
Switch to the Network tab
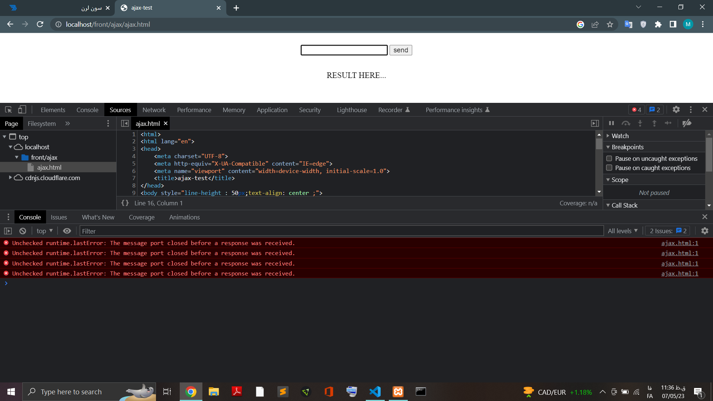tap(154, 110)
